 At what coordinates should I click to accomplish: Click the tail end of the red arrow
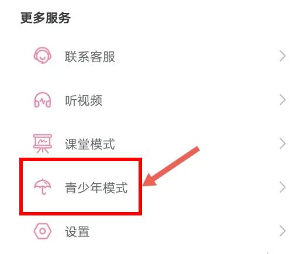tap(197, 149)
